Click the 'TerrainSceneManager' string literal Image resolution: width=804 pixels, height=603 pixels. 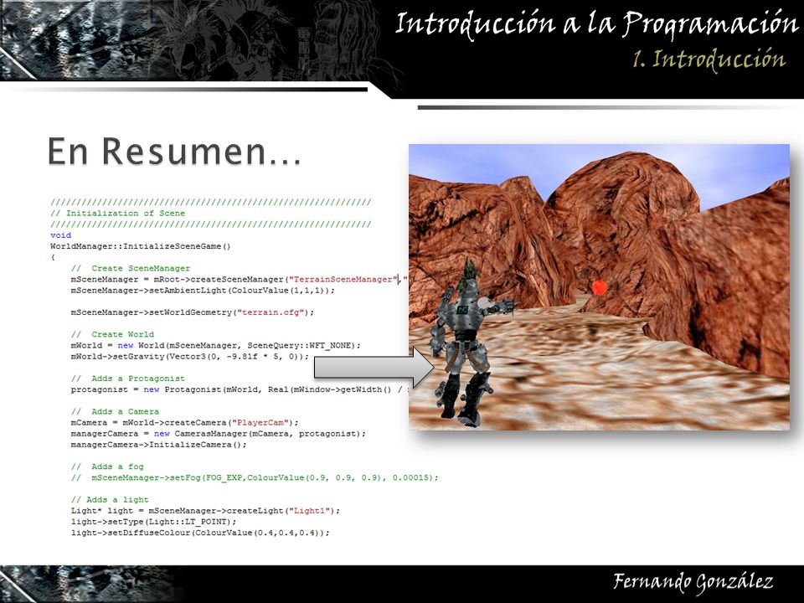(343, 280)
